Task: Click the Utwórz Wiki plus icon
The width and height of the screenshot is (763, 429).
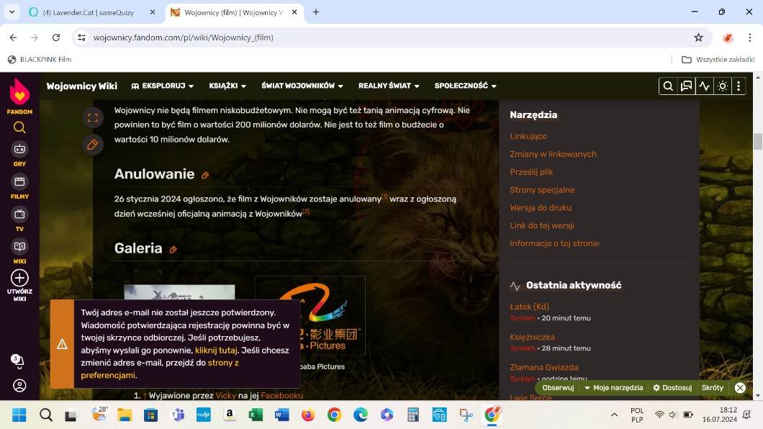Action: coord(19,278)
